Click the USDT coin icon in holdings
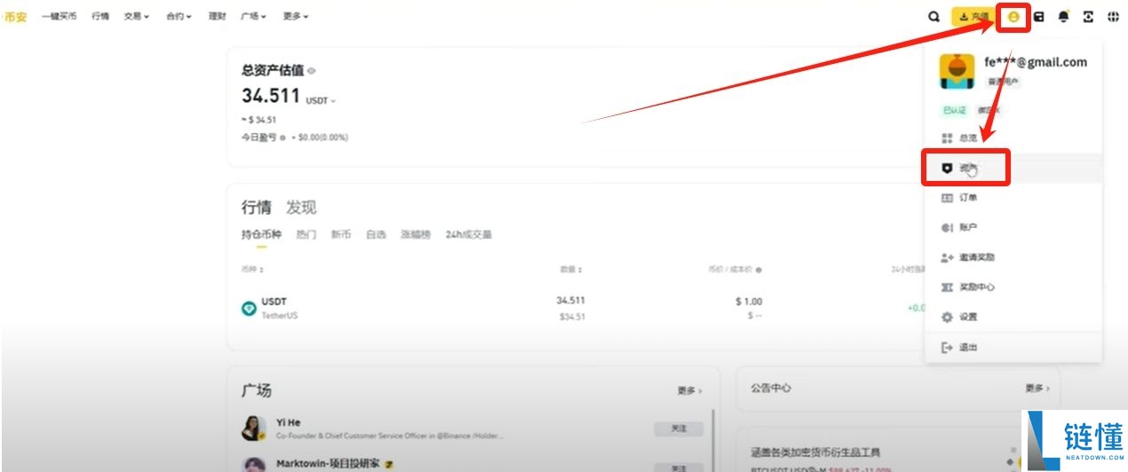Viewport: 1128px width, 472px height. (x=250, y=308)
